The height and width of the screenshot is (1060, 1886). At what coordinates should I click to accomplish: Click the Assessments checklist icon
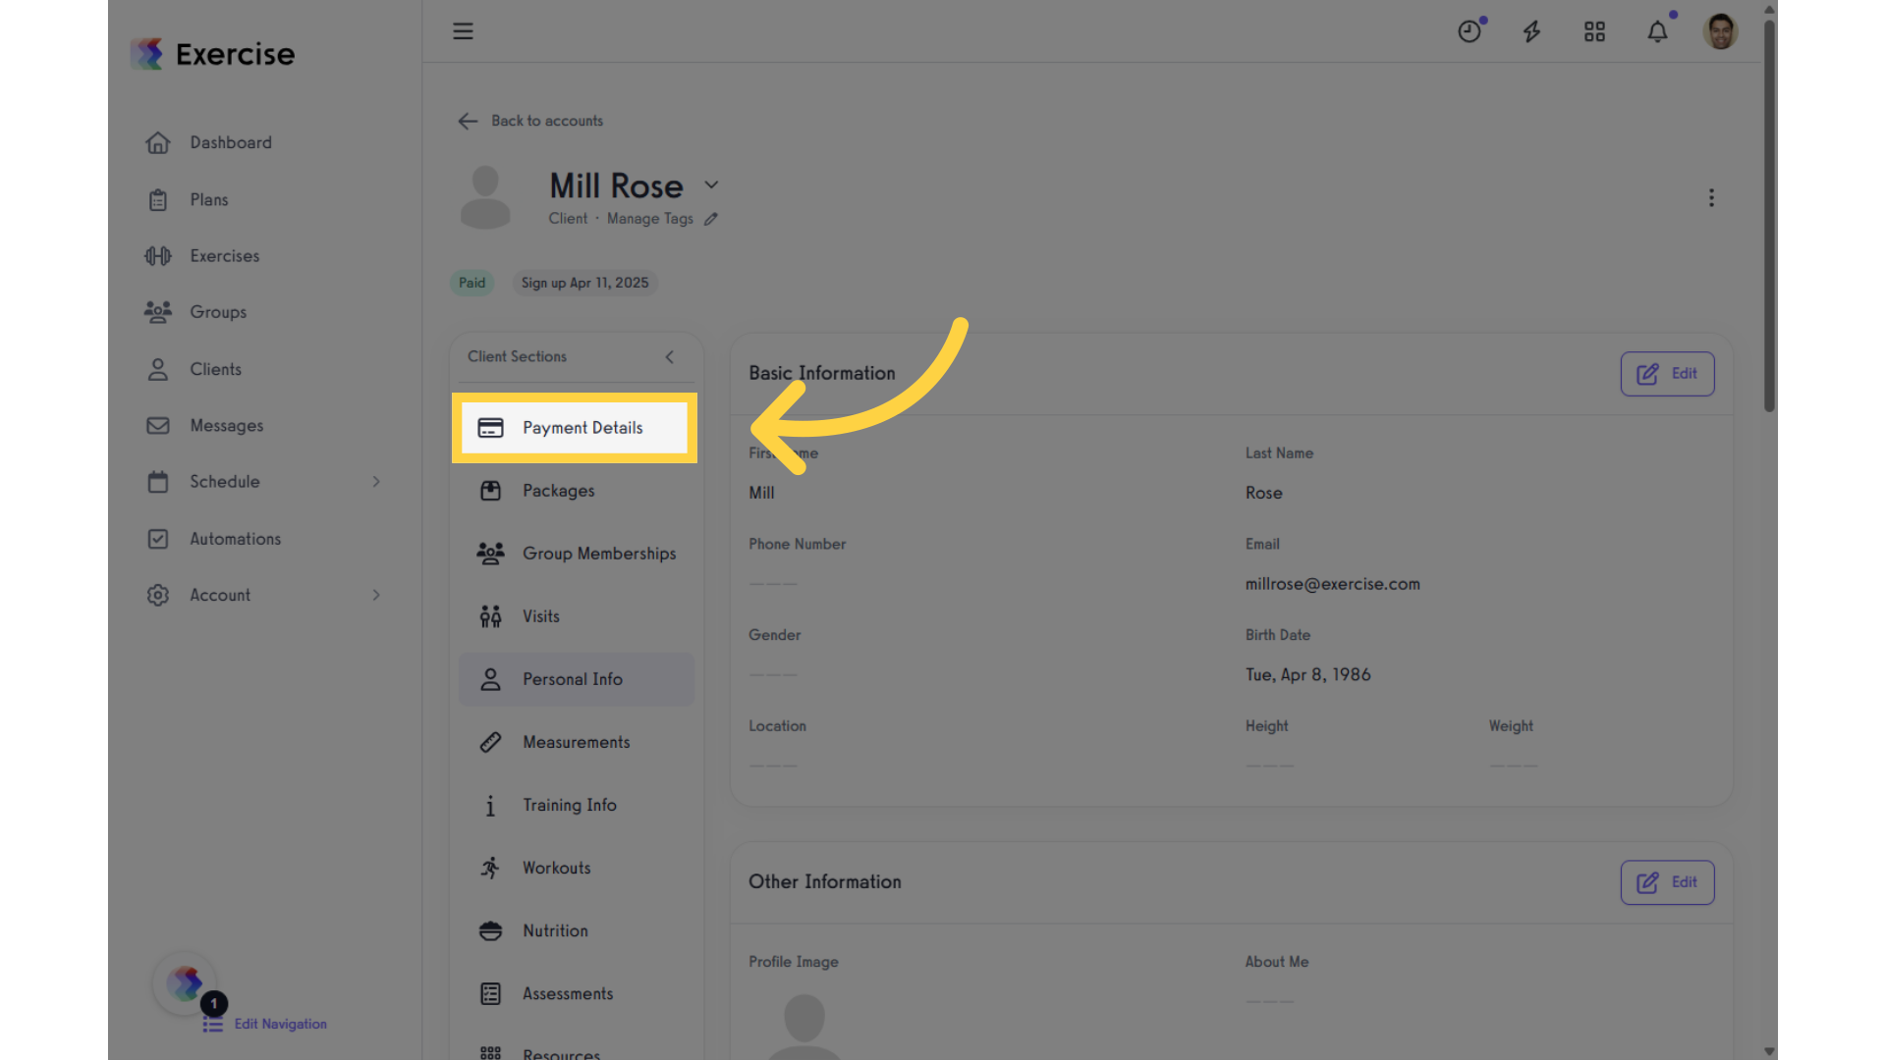coord(490,993)
